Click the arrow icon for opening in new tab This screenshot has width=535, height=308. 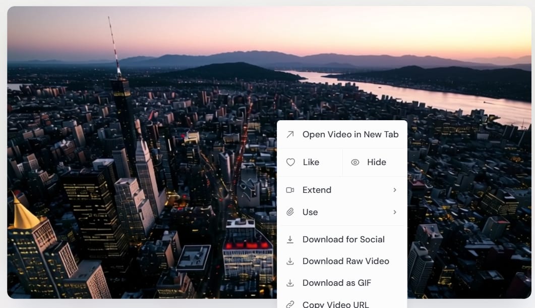tap(290, 134)
